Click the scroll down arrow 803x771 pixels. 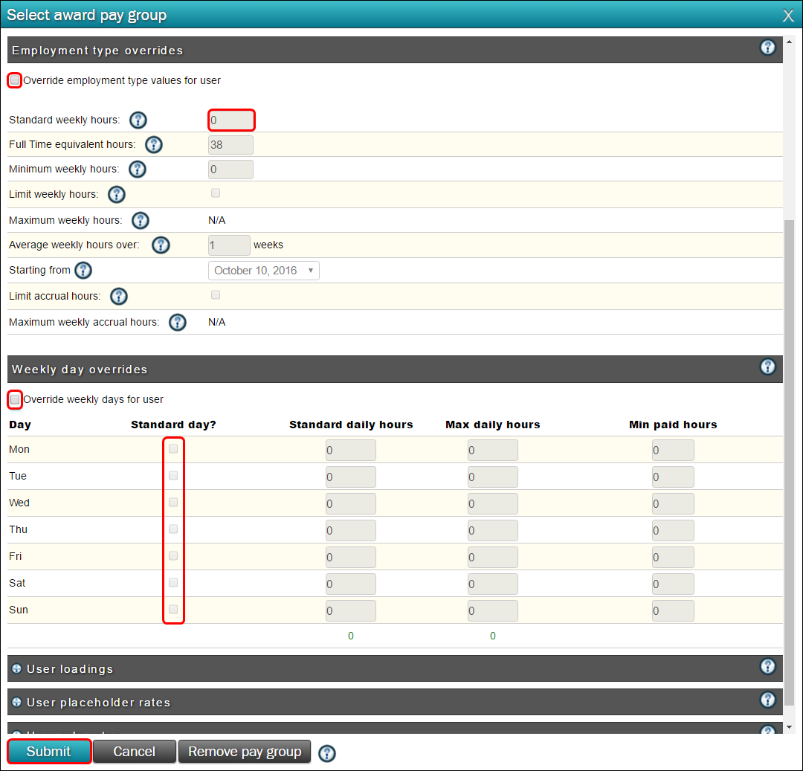pyautogui.click(x=789, y=727)
